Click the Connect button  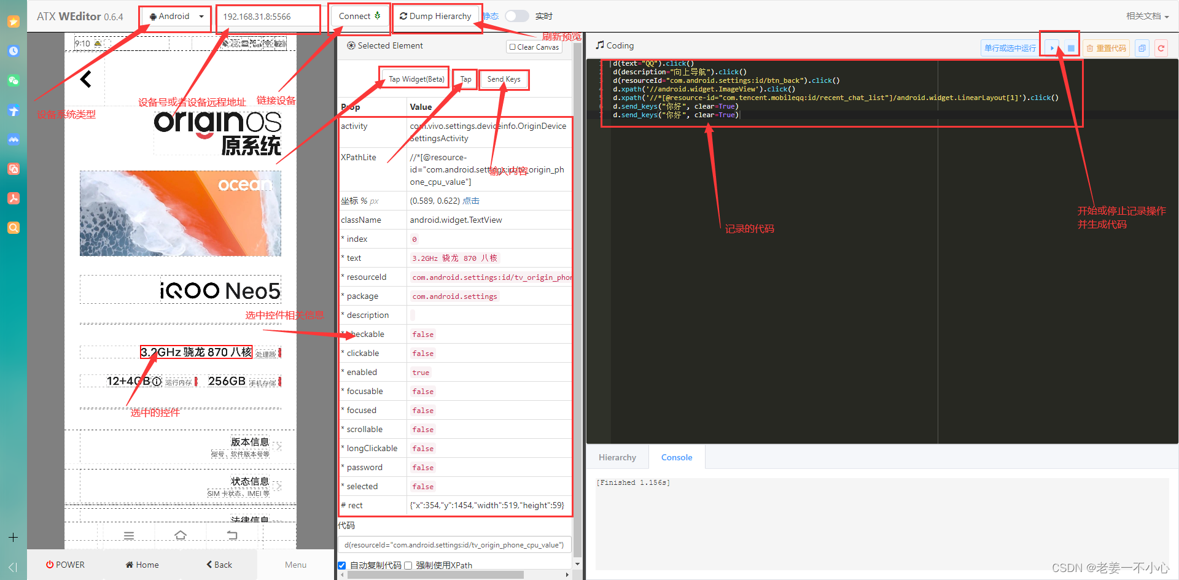click(360, 16)
